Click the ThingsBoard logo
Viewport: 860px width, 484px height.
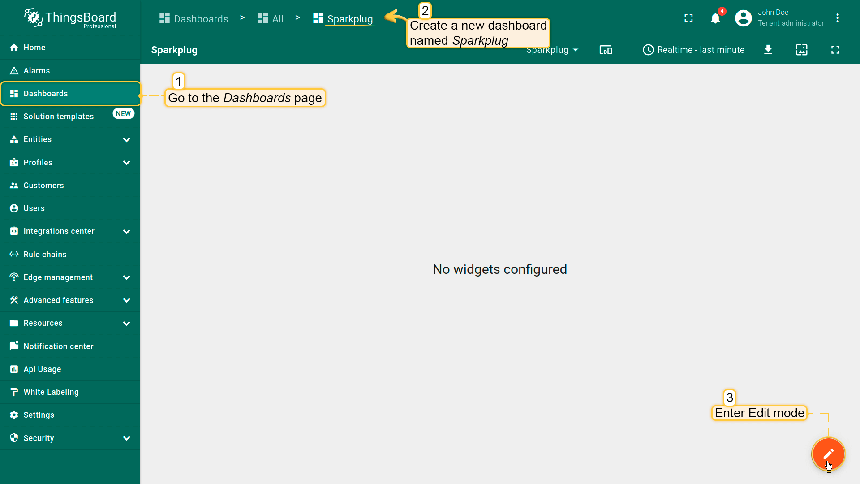(x=70, y=18)
